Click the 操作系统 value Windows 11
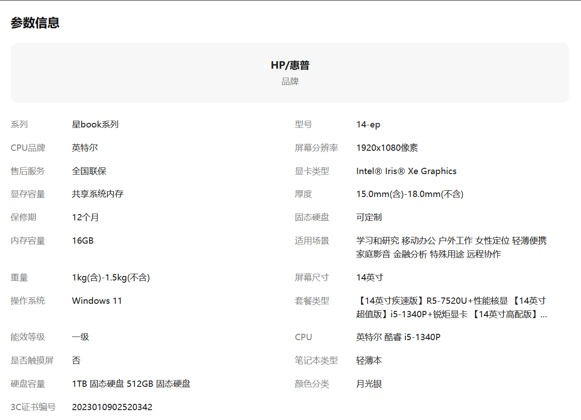This screenshot has width=581, height=420. pyautogui.click(x=97, y=301)
